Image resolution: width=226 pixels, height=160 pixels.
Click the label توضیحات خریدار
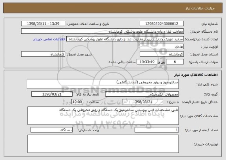[206, 144]
